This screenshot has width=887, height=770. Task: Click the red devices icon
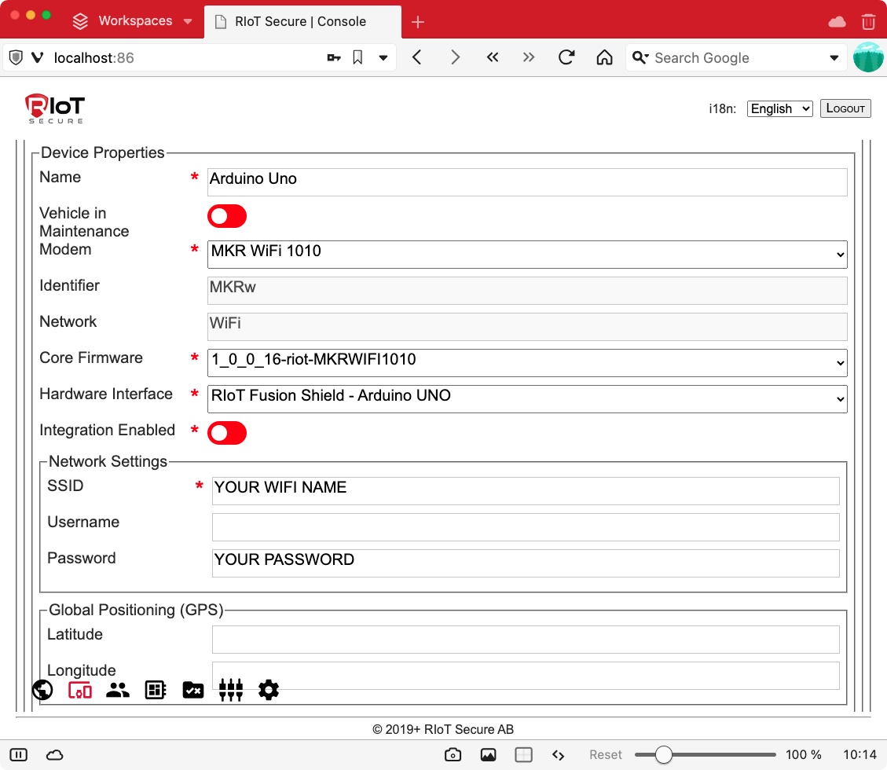(80, 690)
